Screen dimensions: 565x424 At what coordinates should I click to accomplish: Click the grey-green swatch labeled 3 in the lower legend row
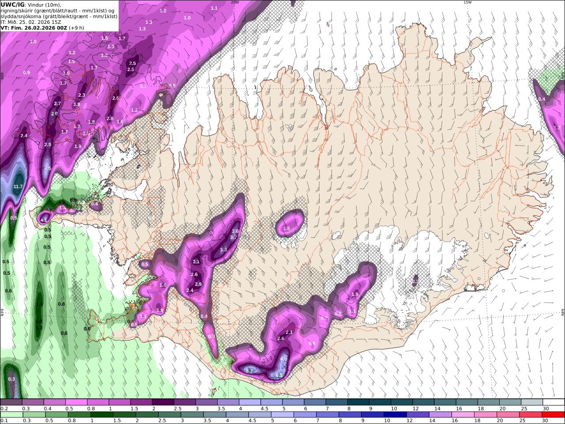coord(192,415)
